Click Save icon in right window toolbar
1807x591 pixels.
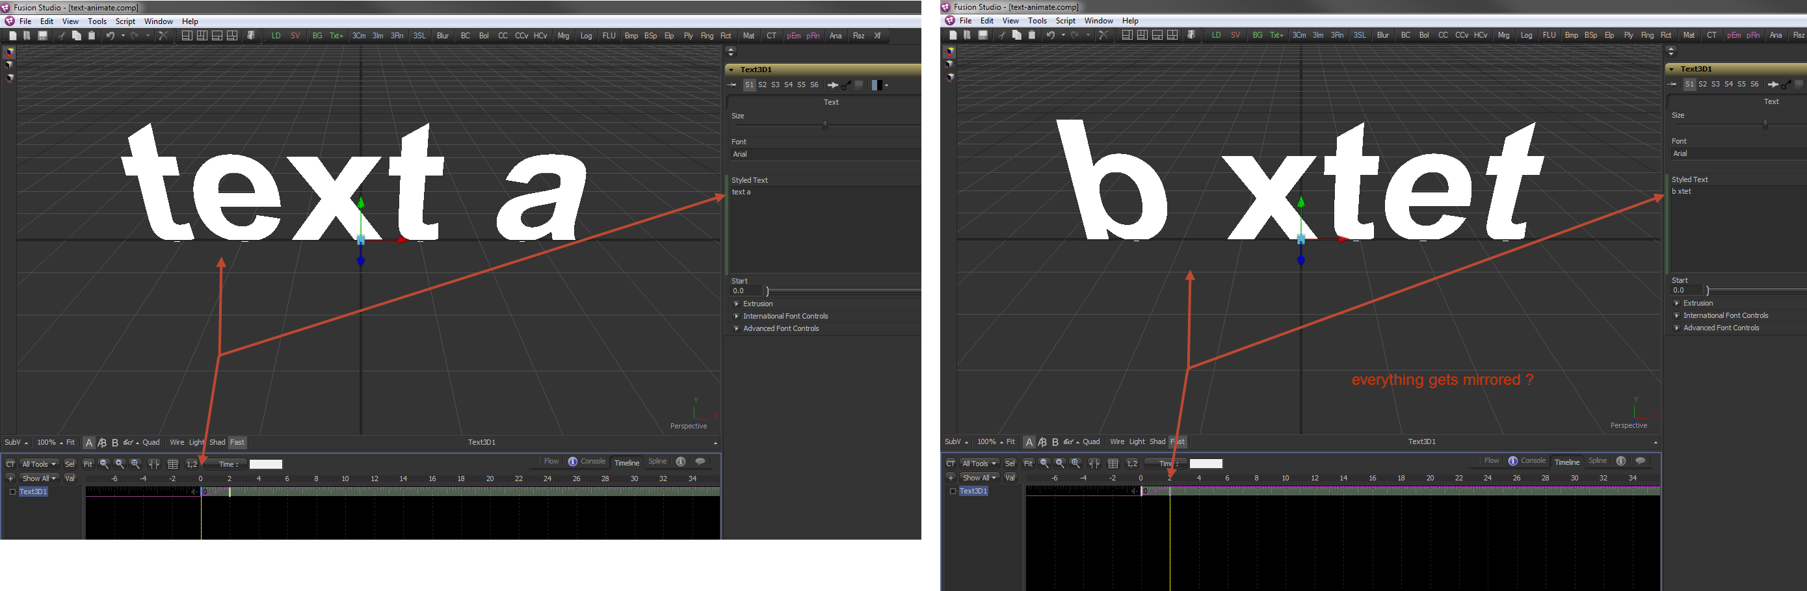983,35
